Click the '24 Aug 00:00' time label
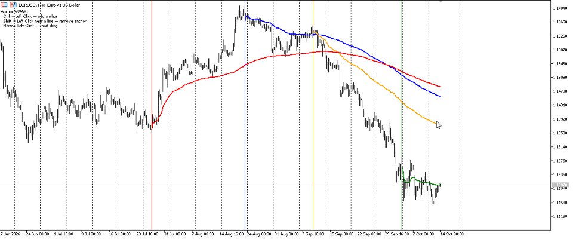The width and height of the screenshot is (573, 239). 259,234
